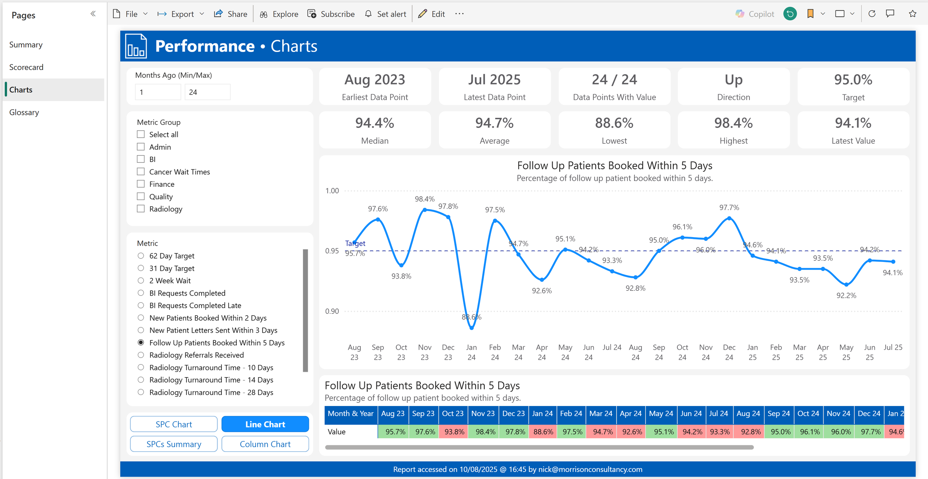Open the comments icon in toolbar
Screen dimensions: 928x479
pos(890,14)
